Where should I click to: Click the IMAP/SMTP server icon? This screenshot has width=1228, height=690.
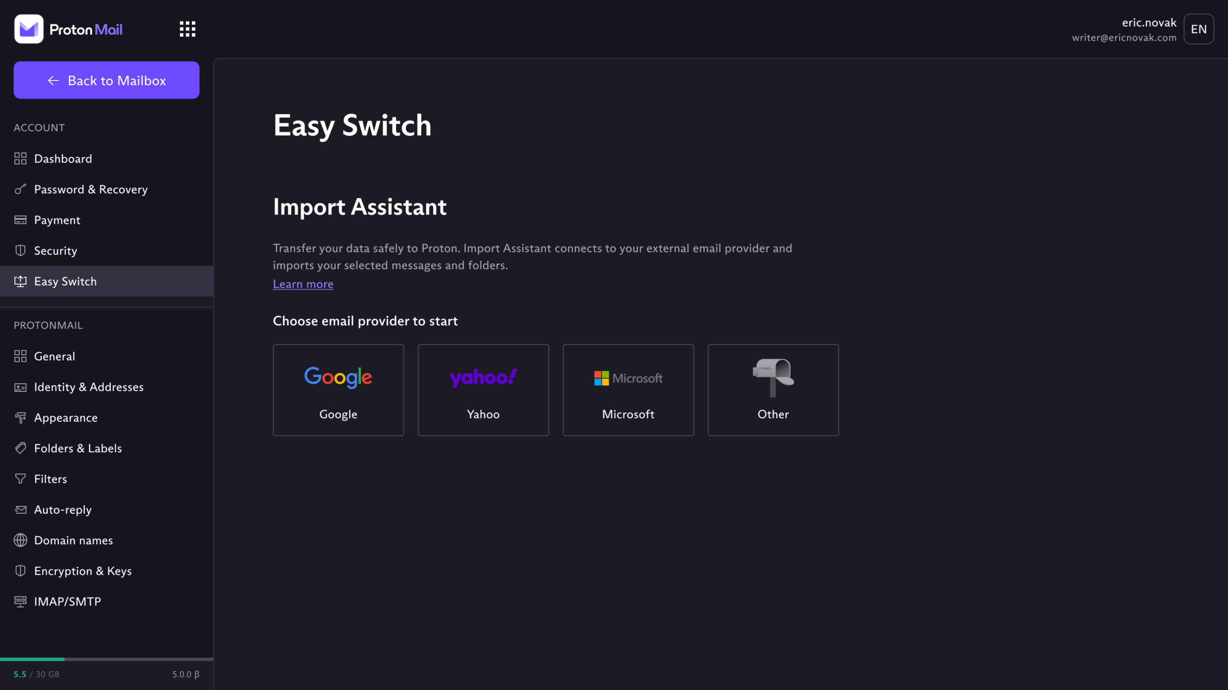[x=20, y=601]
